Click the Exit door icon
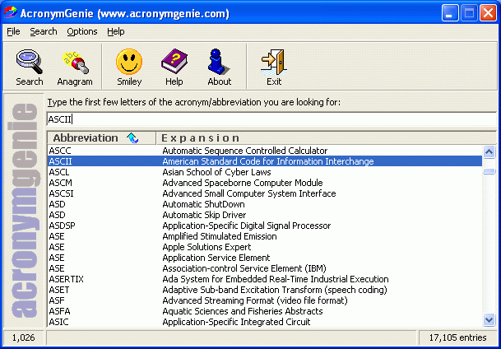 (x=274, y=67)
